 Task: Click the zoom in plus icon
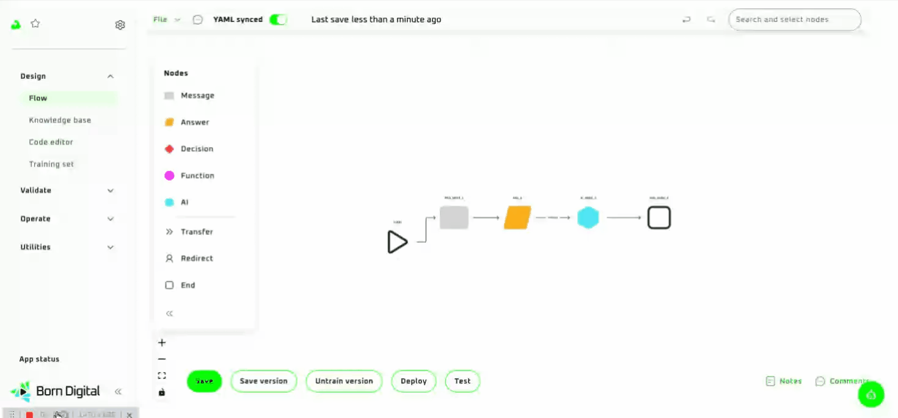click(x=162, y=343)
